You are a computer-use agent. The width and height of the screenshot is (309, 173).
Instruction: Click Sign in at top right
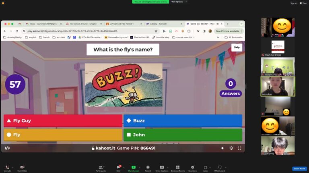[x=293, y=3]
